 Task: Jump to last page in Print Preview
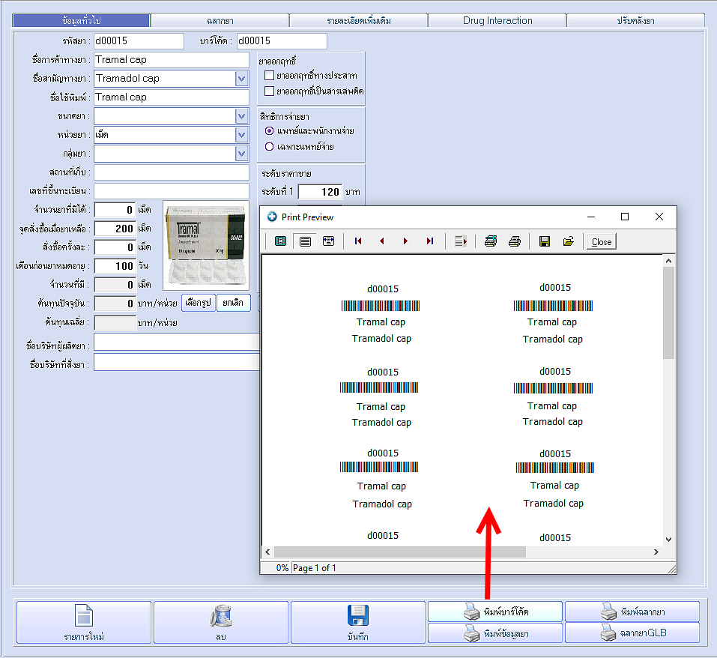[x=430, y=241]
